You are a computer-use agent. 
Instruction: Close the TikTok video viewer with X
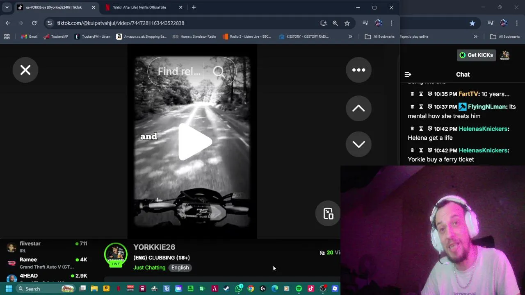pos(25,70)
